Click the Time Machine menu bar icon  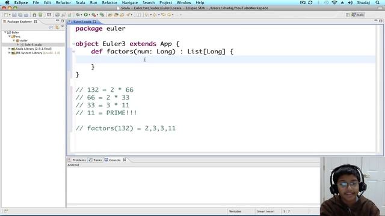pos(326,2)
